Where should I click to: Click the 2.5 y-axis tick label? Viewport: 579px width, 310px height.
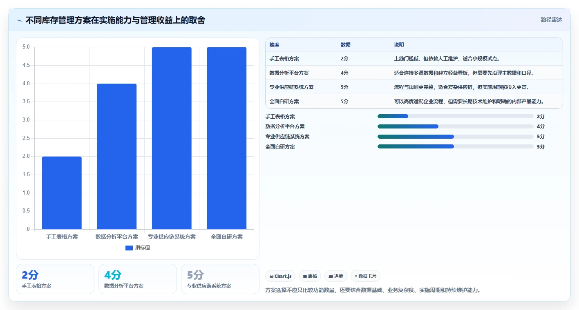coord(26,138)
